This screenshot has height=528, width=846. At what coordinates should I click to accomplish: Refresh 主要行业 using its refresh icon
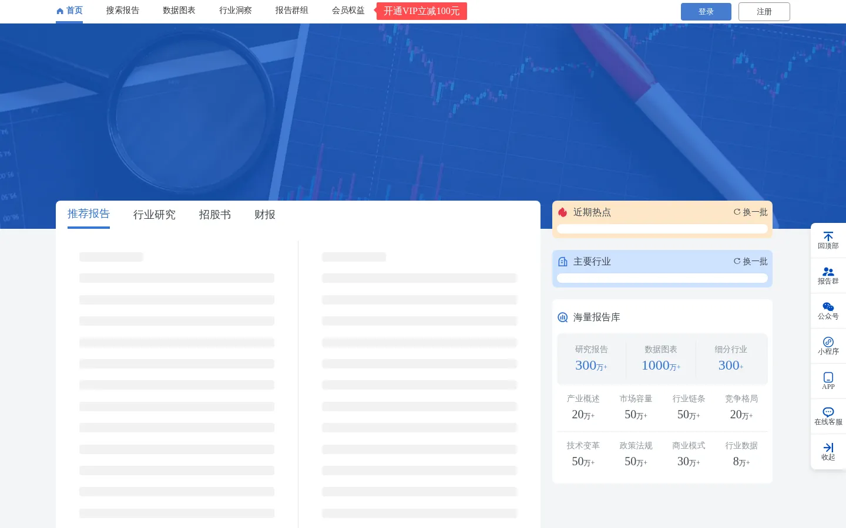(x=737, y=261)
